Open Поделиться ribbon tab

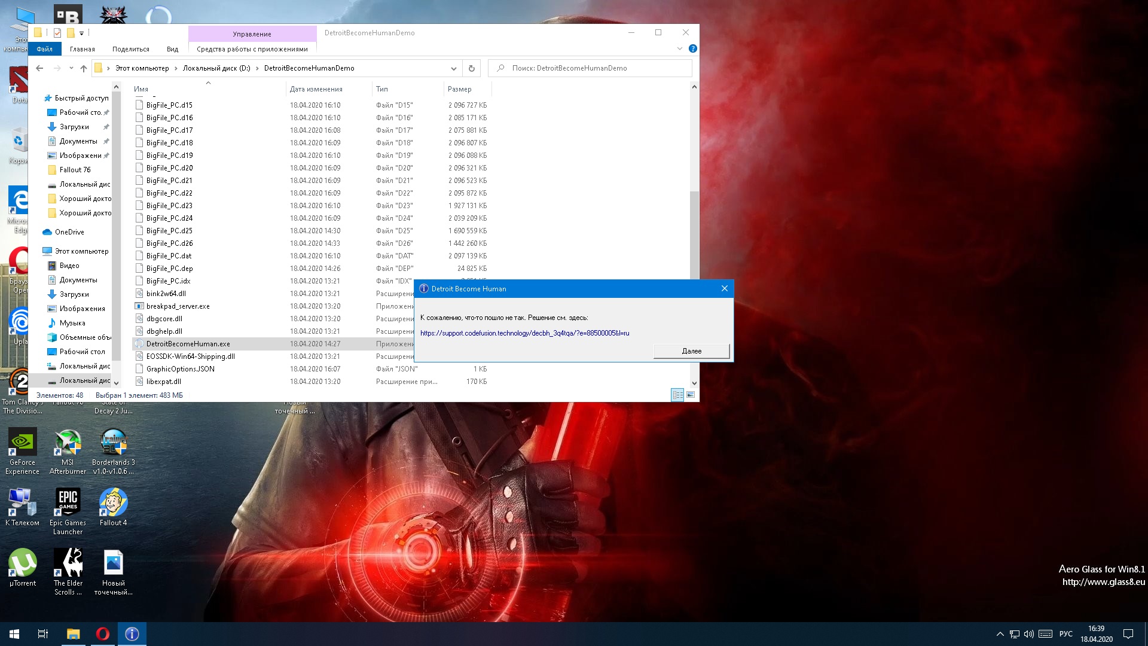click(x=131, y=49)
